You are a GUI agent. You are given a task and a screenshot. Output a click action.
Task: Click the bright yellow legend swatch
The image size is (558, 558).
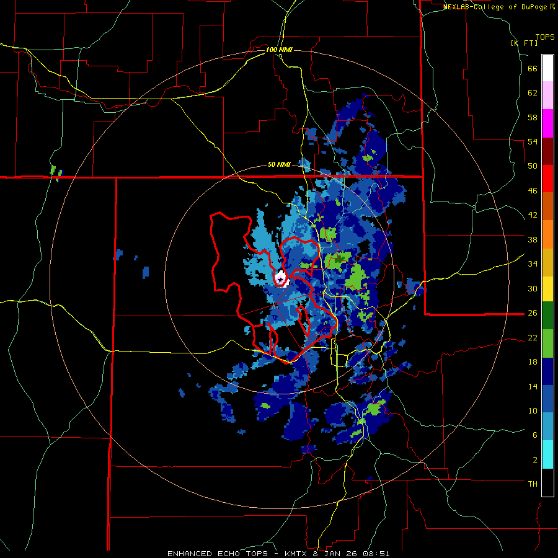547,288
